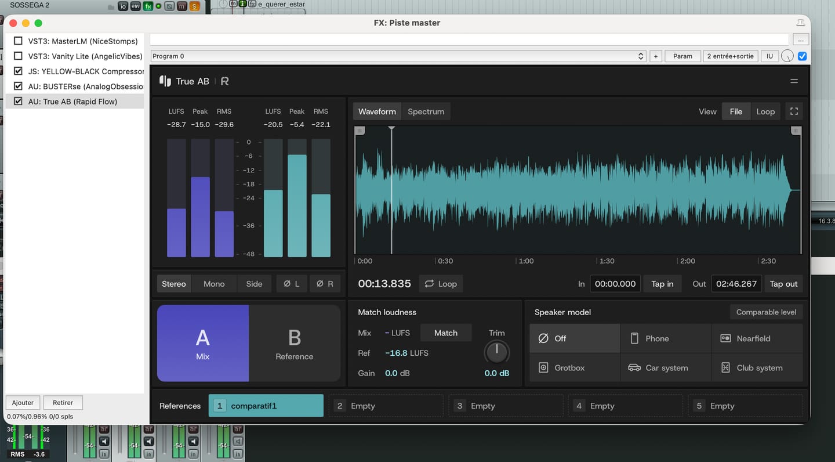Screen dimensions: 835x462
Task: Set view mode to Loop
Action: pyautogui.click(x=765, y=111)
